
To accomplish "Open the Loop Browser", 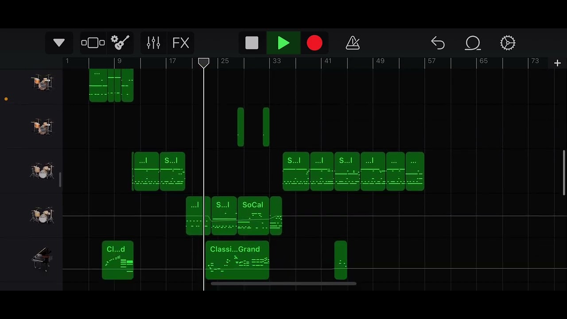I will pyautogui.click(x=473, y=43).
